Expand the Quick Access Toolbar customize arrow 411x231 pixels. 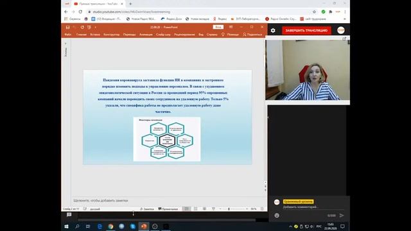(x=96, y=27)
